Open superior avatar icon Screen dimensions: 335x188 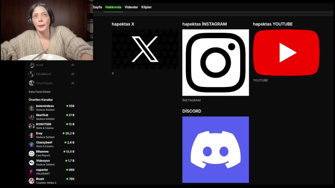click(x=32, y=172)
